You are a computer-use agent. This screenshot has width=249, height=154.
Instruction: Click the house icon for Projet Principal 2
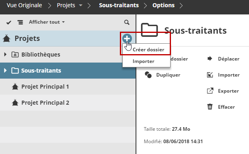[x=15, y=102]
